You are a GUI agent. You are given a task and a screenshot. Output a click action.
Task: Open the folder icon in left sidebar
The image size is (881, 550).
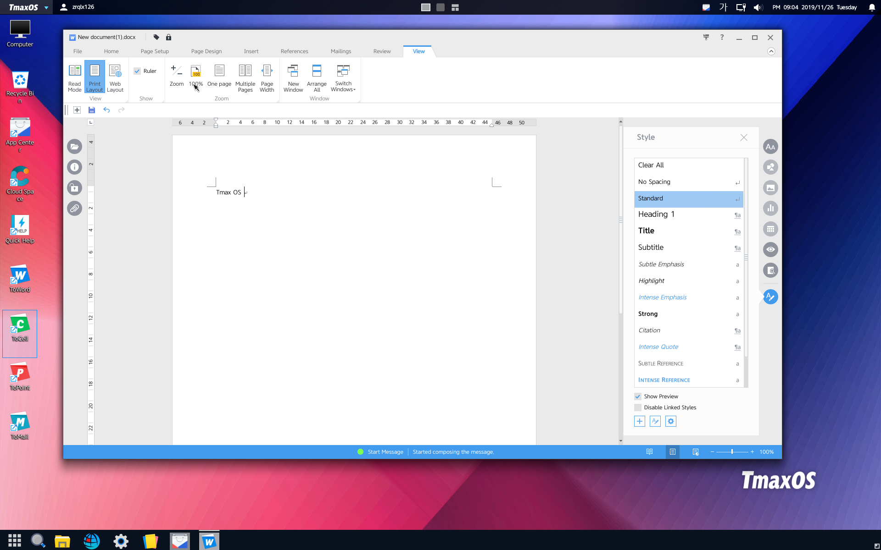coord(74,147)
